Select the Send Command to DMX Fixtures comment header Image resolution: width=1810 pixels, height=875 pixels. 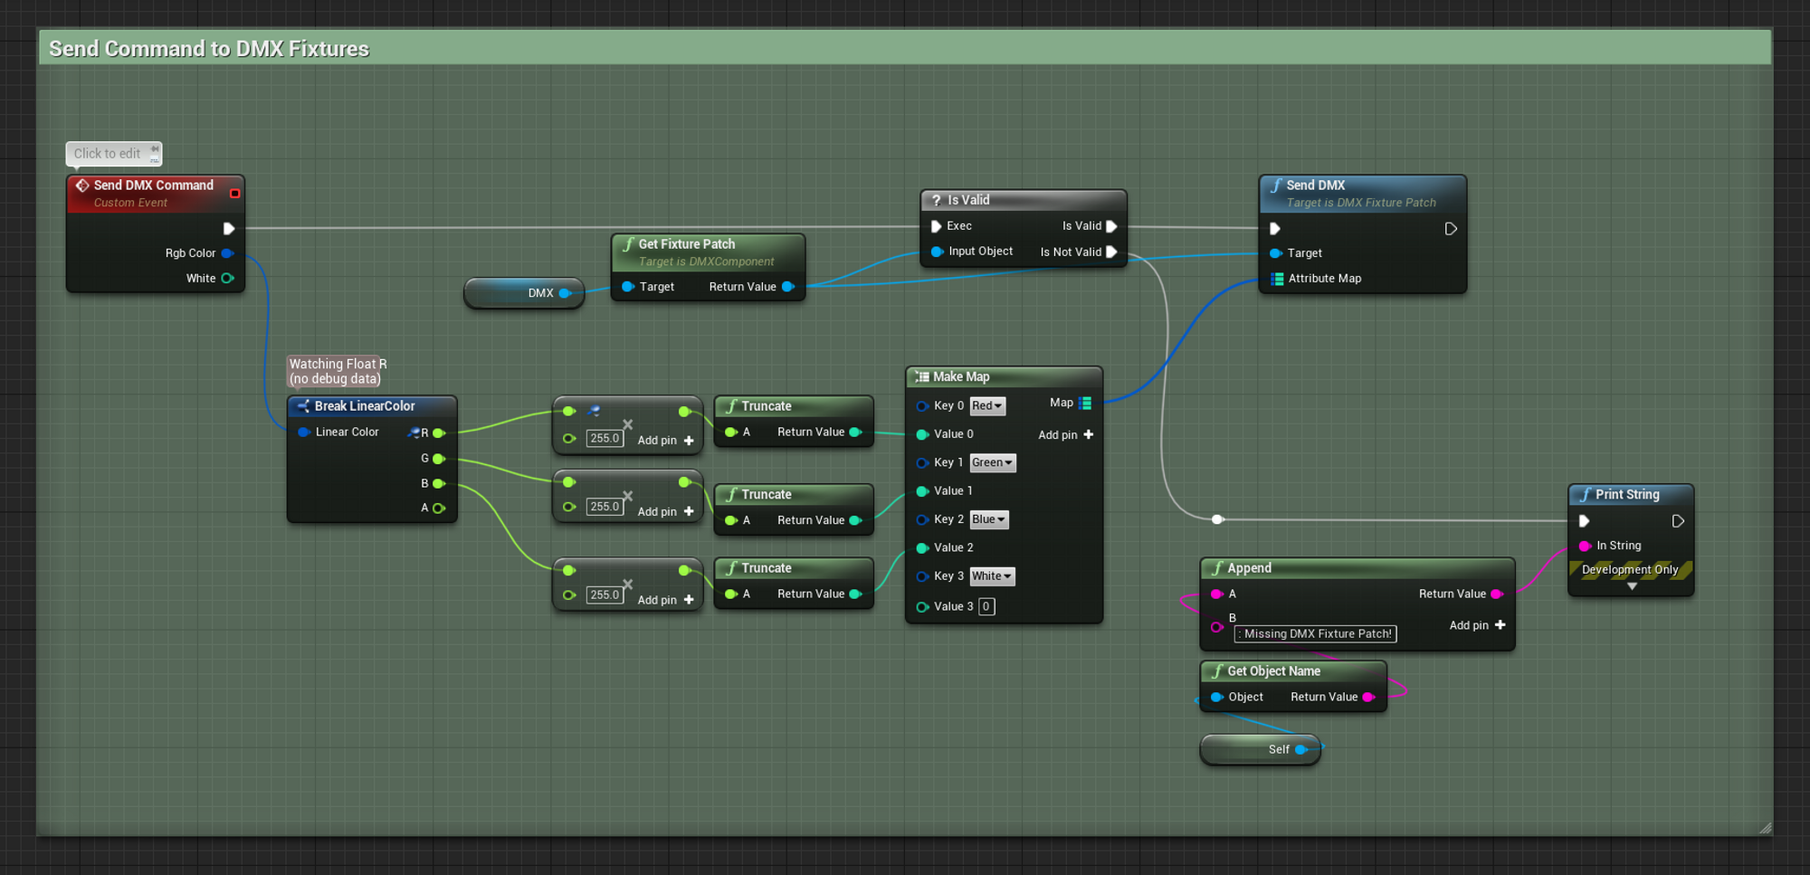[x=209, y=49]
